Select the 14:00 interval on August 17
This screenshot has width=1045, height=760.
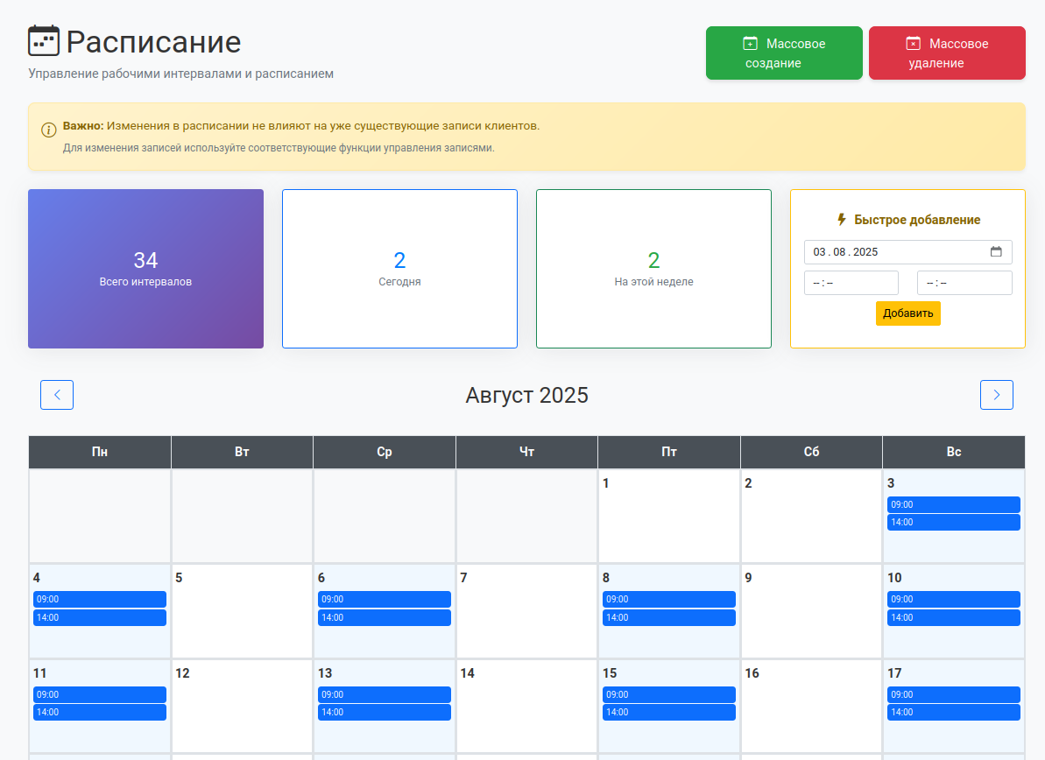click(953, 713)
